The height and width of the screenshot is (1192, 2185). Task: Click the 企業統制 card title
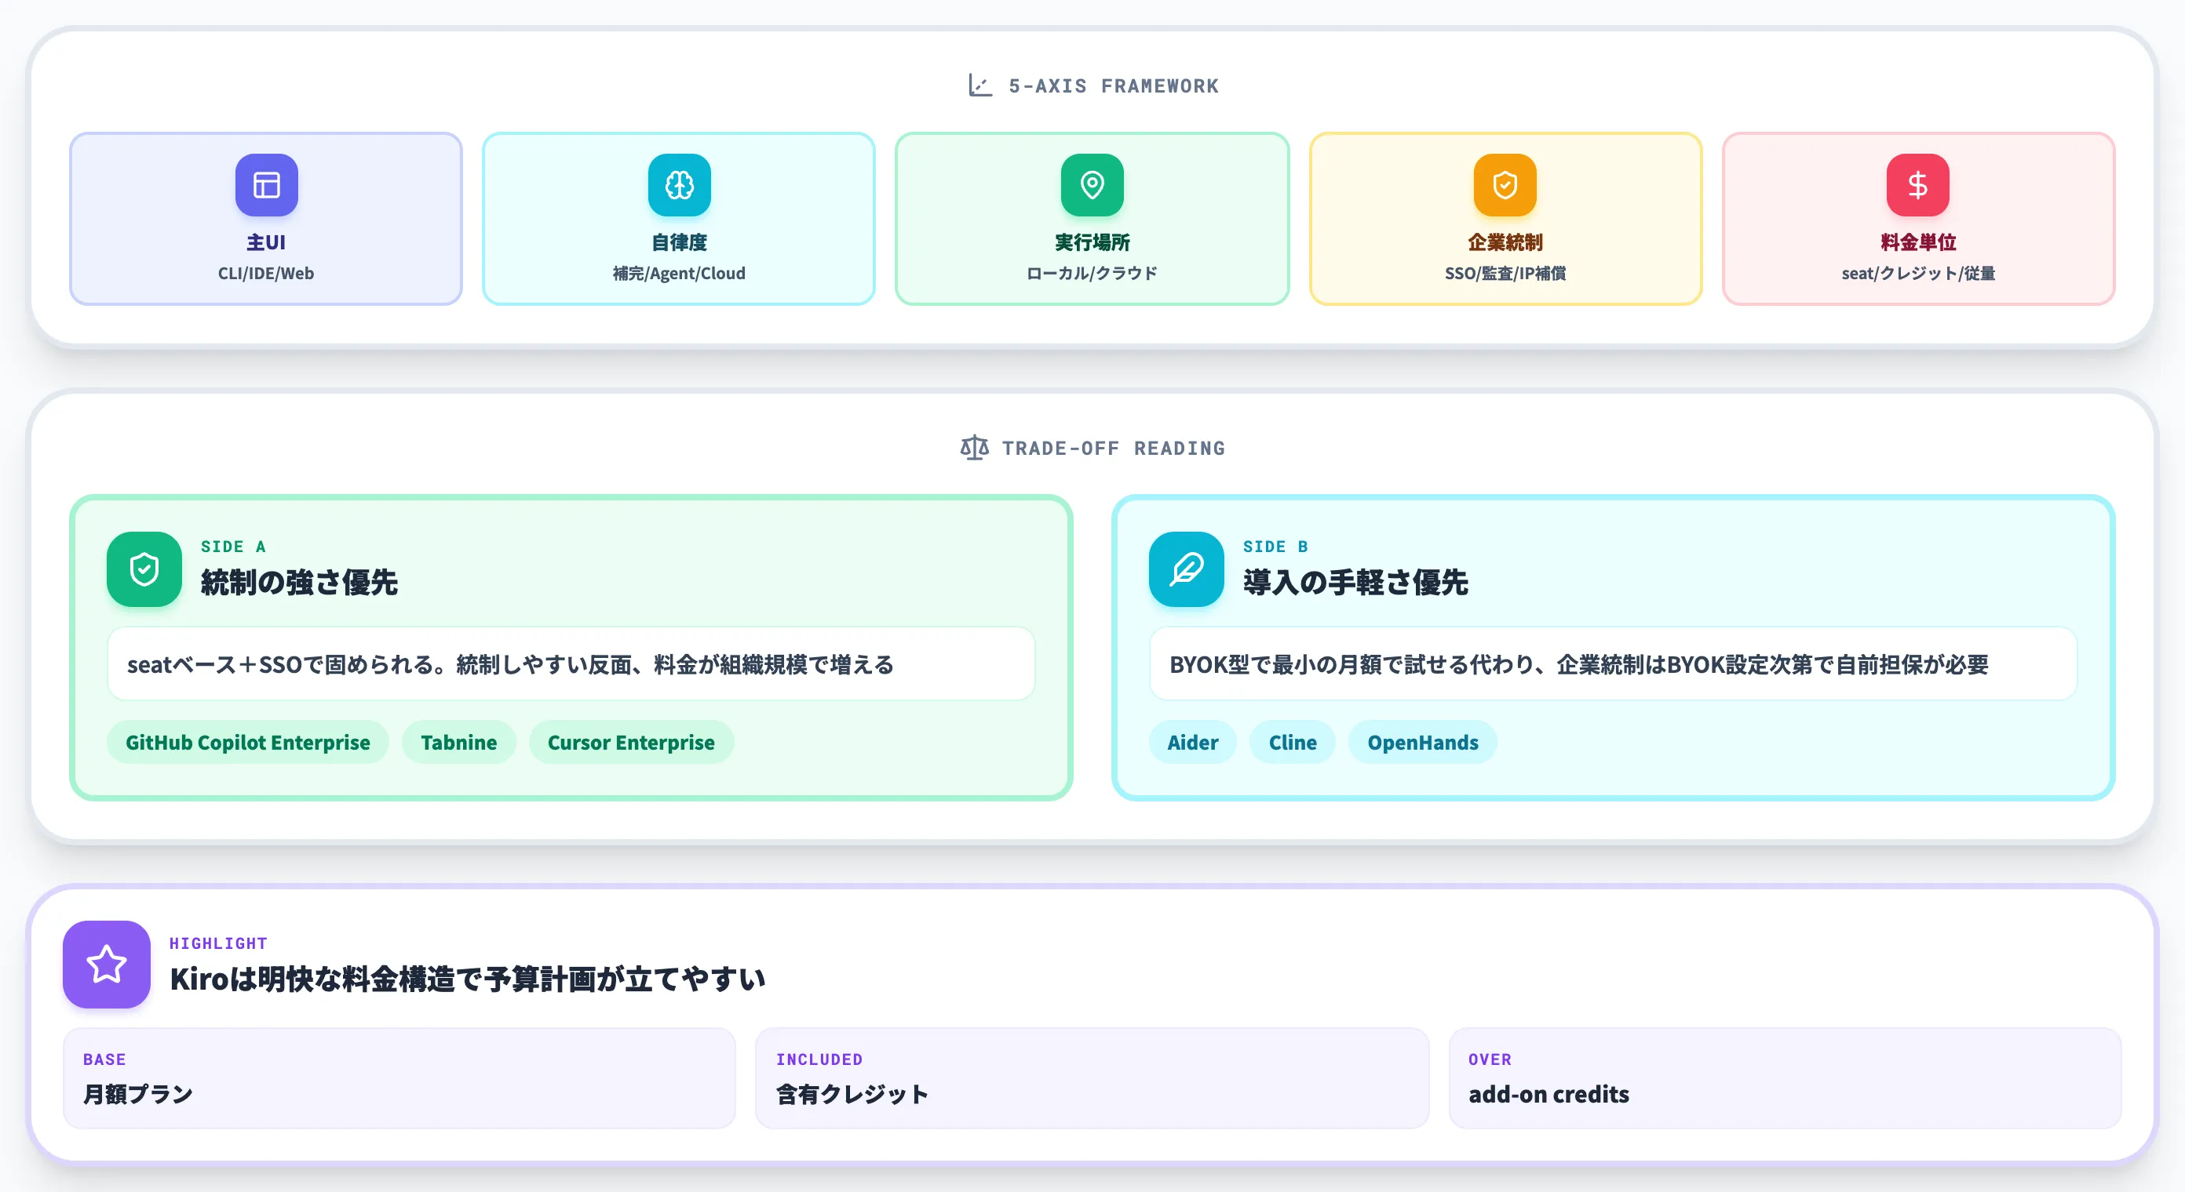1505,242
